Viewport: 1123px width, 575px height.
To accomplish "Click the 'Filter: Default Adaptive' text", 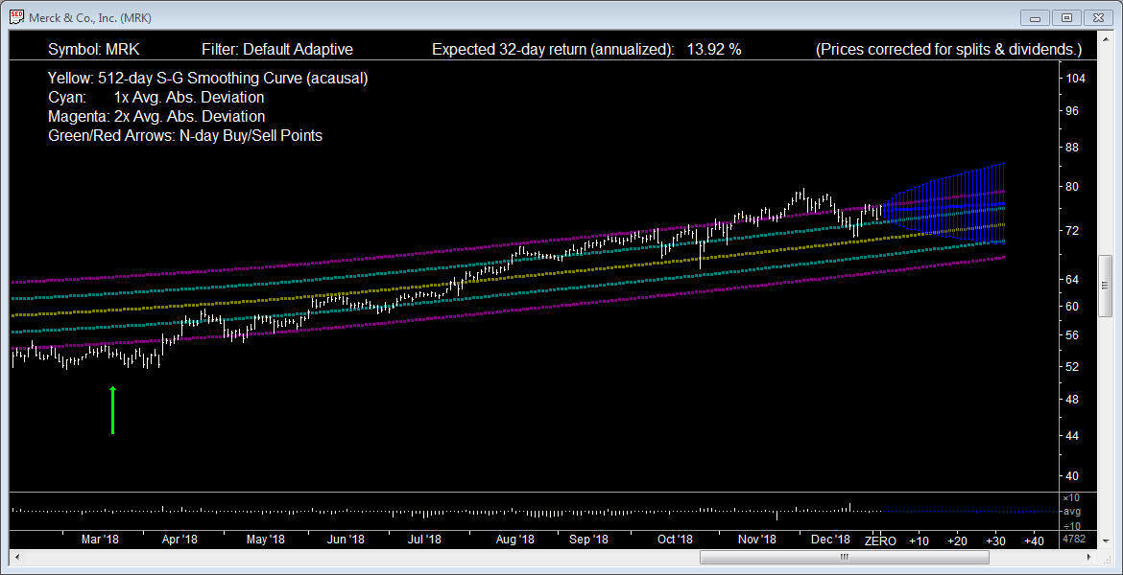I will click(x=277, y=49).
